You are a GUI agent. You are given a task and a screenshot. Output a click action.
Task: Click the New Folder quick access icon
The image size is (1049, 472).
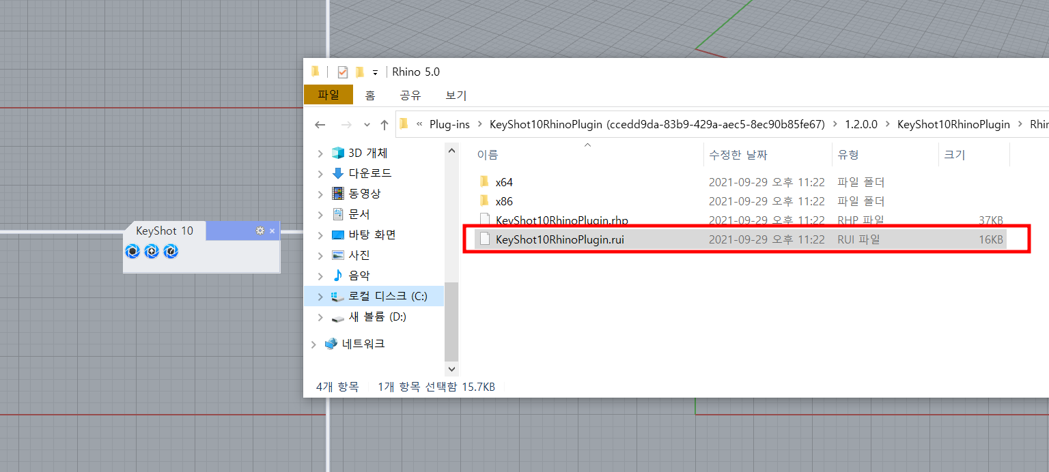point(359,72)
